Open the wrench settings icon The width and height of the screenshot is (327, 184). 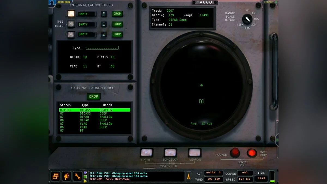[x=77, y=176]
